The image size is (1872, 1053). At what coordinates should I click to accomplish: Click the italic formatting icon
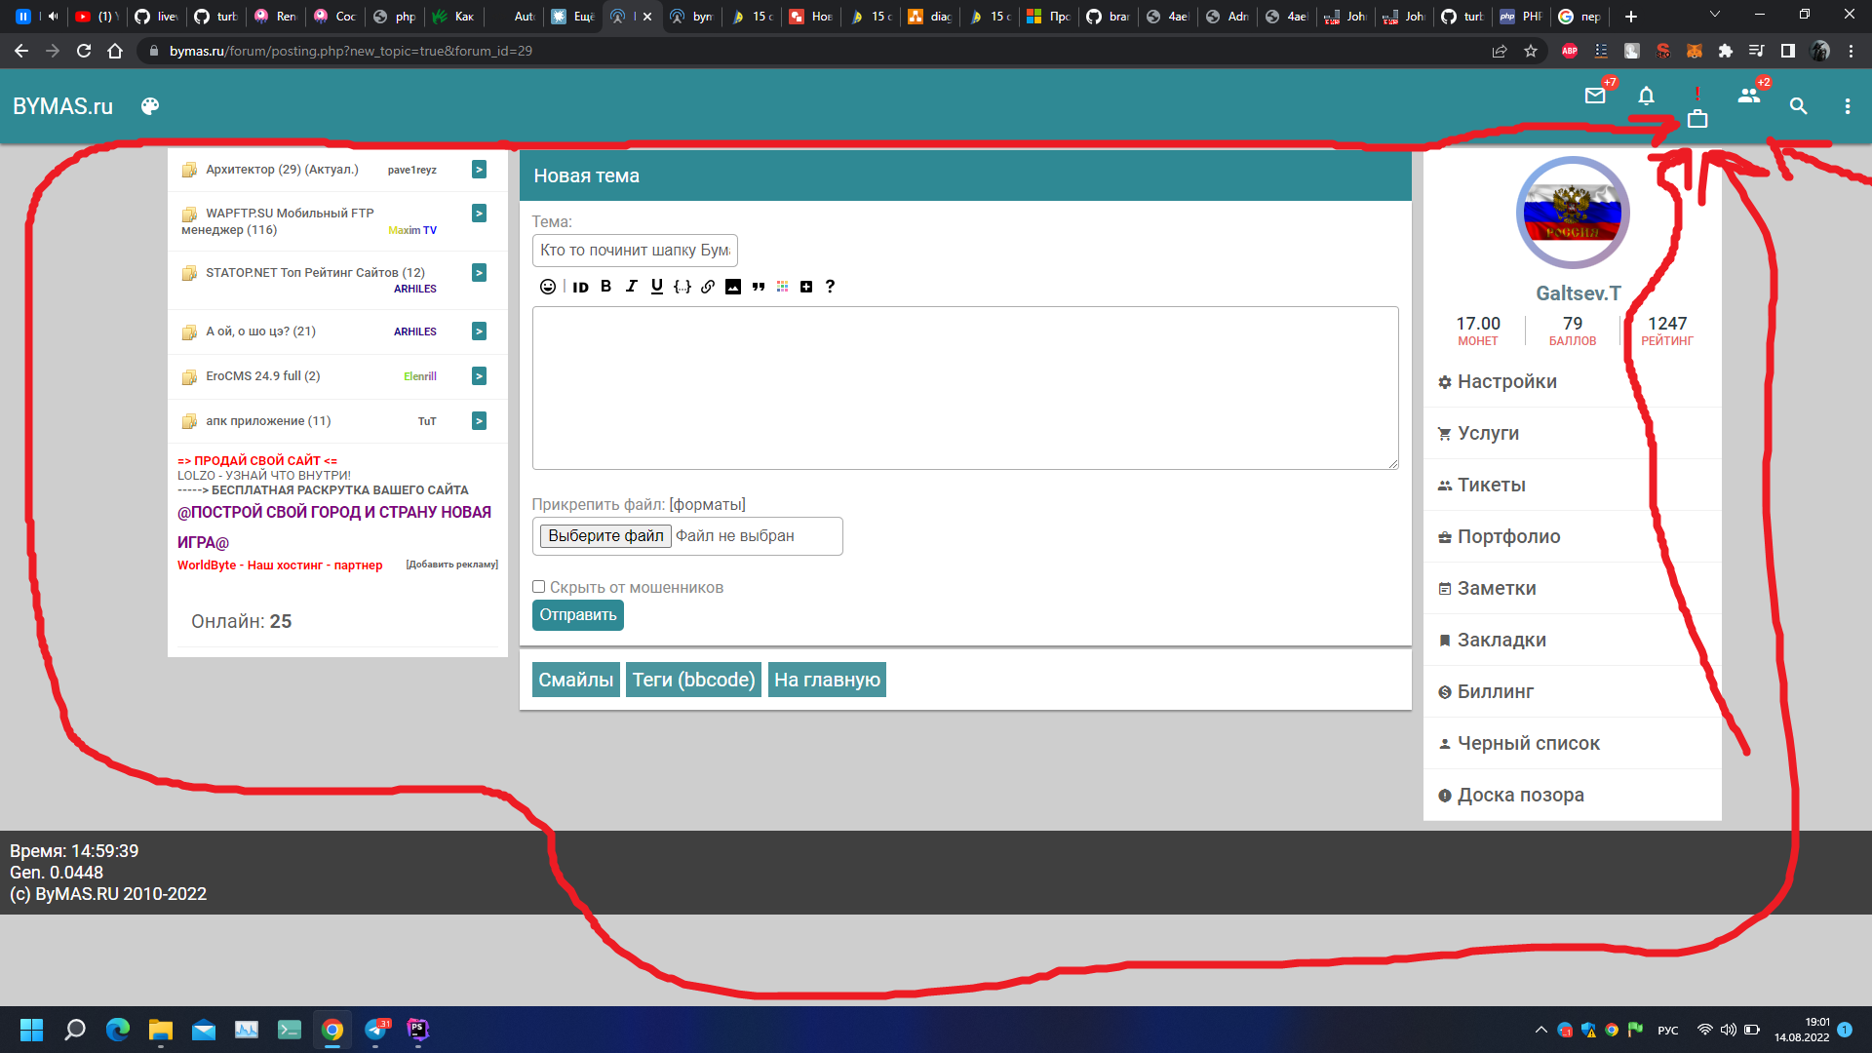[631, 287]
